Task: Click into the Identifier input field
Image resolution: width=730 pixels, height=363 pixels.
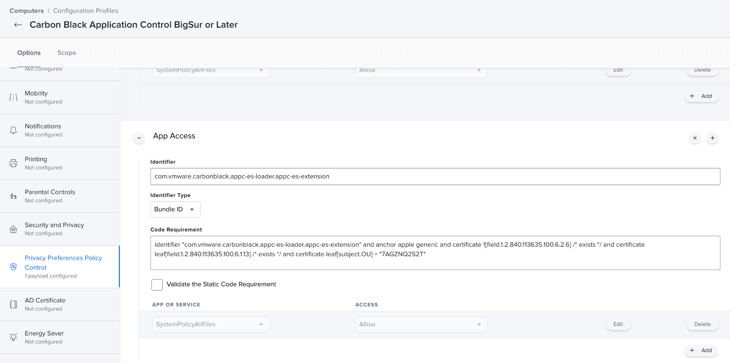Action: coord(435,176)
